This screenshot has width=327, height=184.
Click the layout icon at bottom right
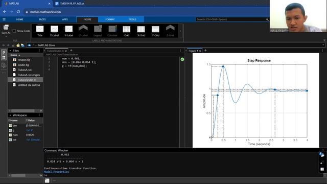(322, 169)
